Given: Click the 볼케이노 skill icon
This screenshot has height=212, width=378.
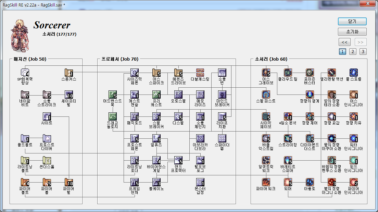Looking at the screenshot, I should point(156,182).
